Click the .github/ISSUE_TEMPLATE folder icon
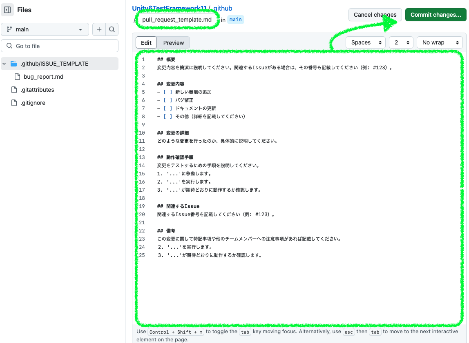This screenshot has width=469, height=343. [x=13, y=64]
